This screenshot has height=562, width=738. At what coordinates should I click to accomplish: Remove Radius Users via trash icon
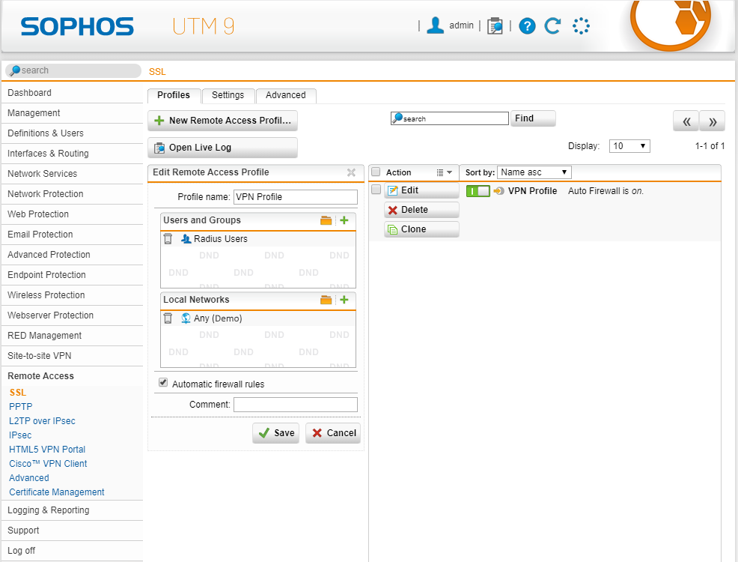coord(168,239)
